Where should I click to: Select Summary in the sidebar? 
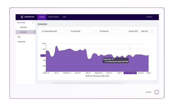[x=23, y=27]
